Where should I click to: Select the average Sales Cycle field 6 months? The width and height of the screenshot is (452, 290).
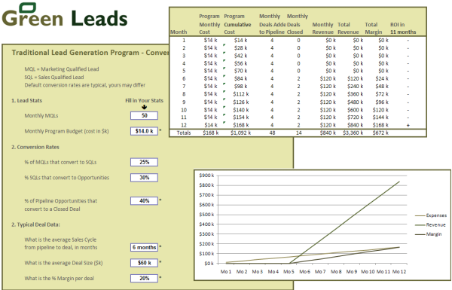(144, 247)
